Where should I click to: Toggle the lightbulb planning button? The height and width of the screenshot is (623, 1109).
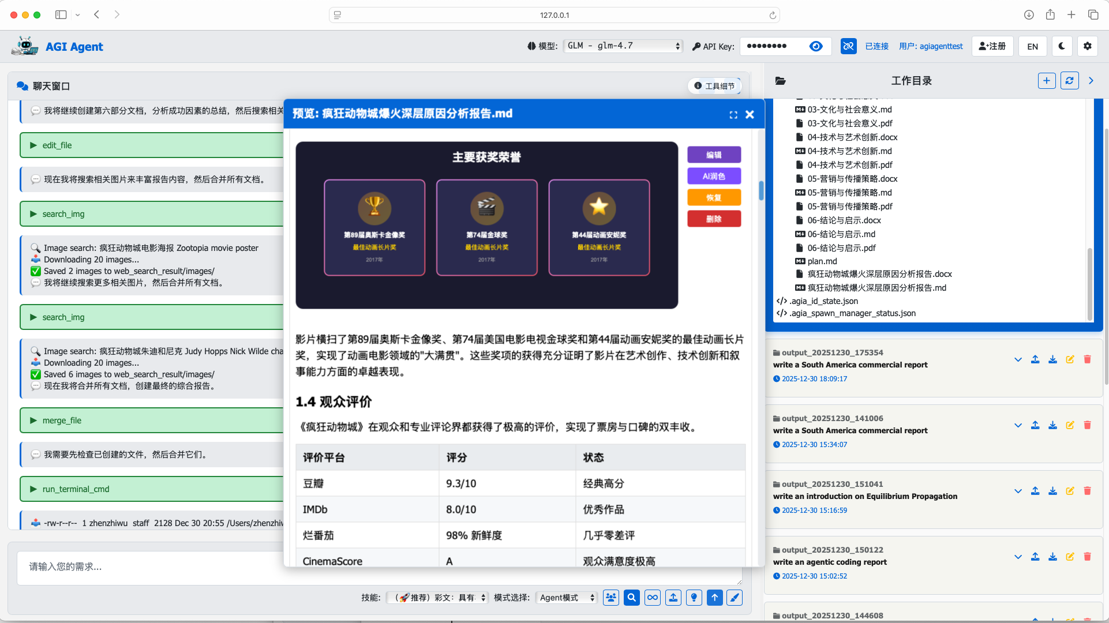pos(694,598)
